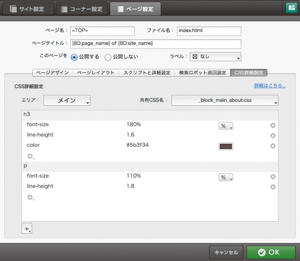The image size is (300, 261).
Task: Click the #5b3f34 brown color swatch
Action: (226, 146)
